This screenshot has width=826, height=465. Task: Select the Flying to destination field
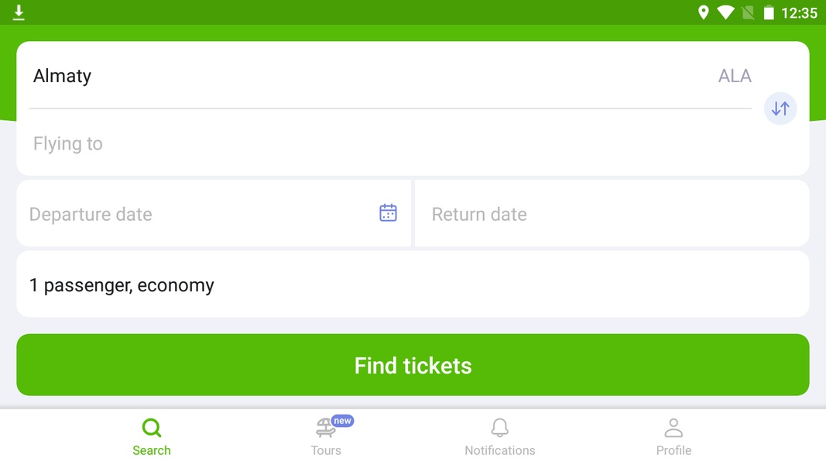(390, 143)
